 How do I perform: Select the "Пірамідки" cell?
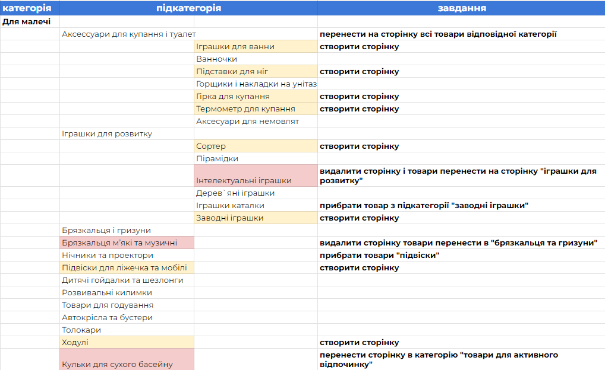click(256, 158)
